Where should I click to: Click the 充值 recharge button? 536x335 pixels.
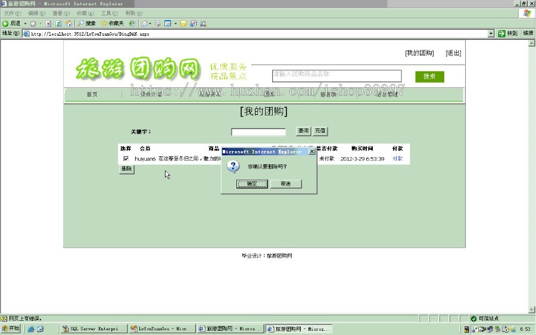pyautogui.click(x=320, y=131)
